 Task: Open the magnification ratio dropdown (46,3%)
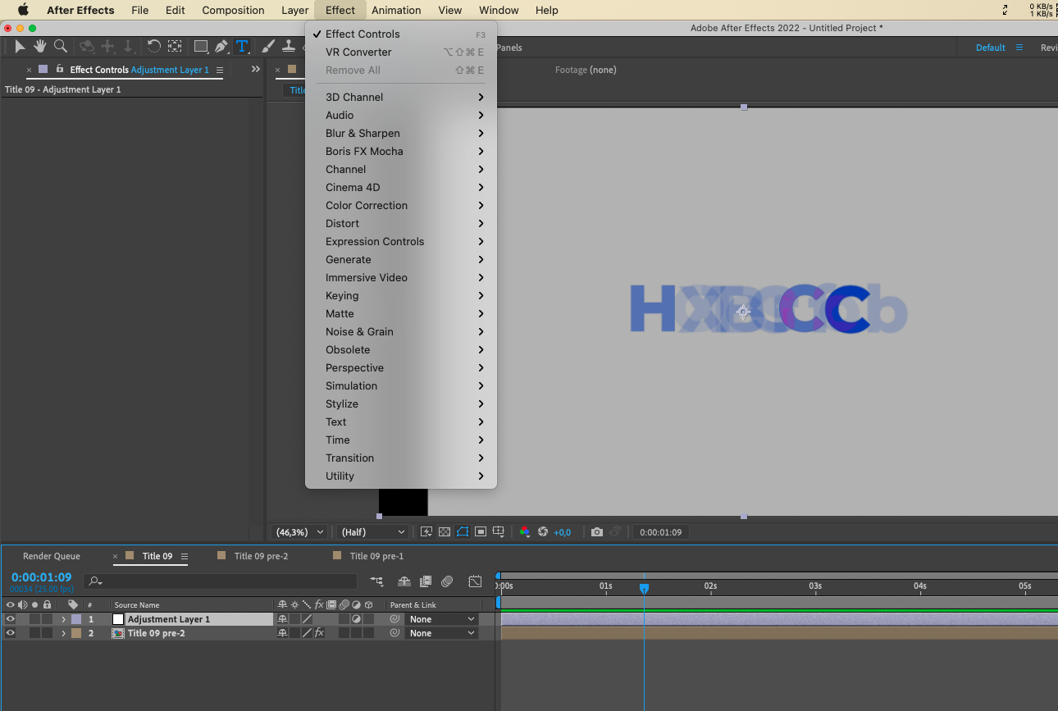pos(299,532)
